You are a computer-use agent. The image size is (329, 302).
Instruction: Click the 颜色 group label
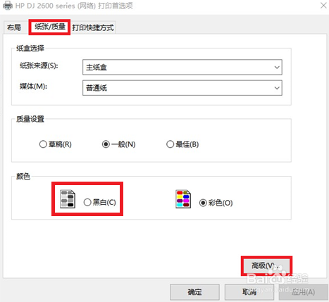coord(23,176)
